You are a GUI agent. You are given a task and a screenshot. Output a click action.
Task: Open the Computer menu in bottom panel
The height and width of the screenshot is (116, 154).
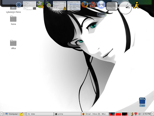[11, 114]
